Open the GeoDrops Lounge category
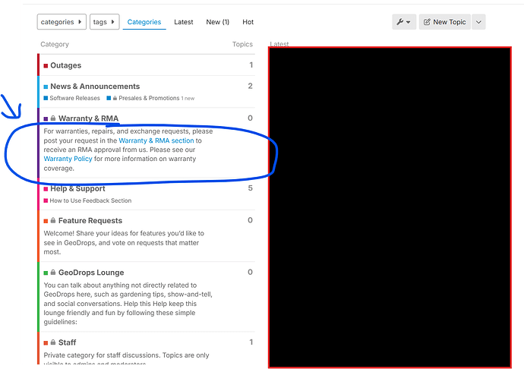Viewport: 524px width, 369px height. point(91,273)
